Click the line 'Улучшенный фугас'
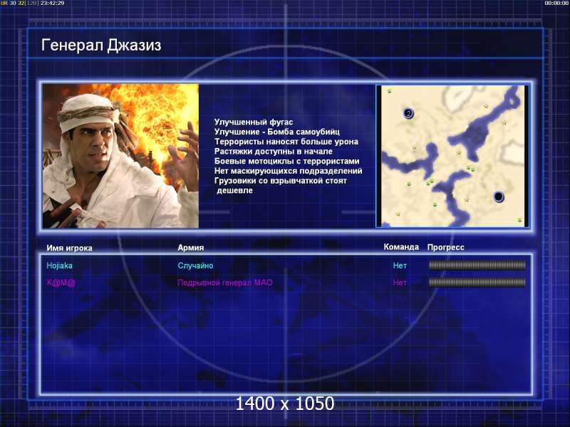Viewport: 570px width, 427px height. [x=254, y=122]
